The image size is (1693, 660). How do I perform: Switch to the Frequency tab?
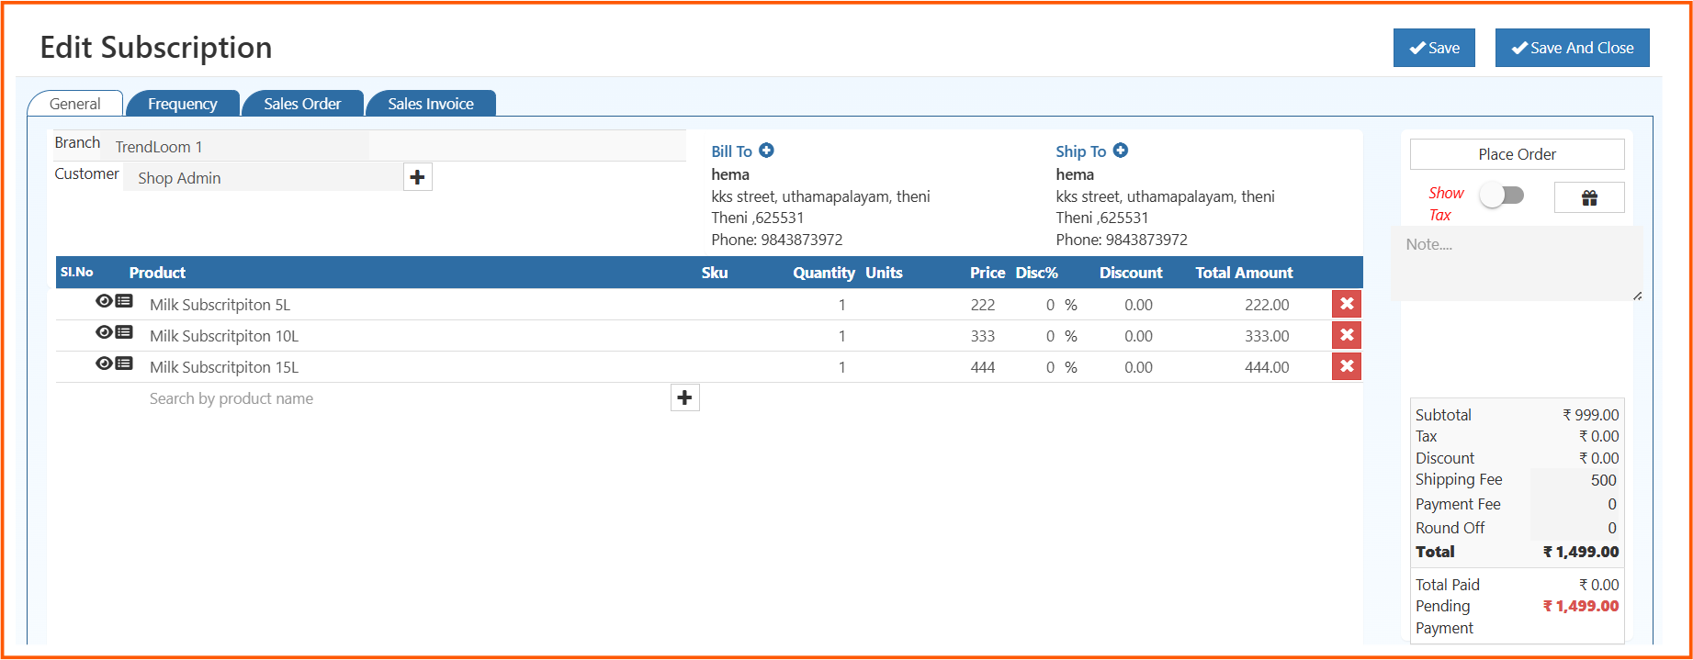point(182,104)
